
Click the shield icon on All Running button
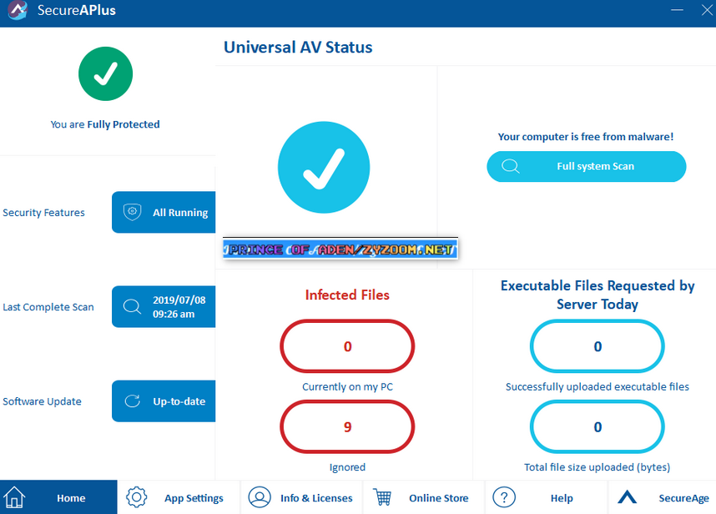click(x=133, y=212)
